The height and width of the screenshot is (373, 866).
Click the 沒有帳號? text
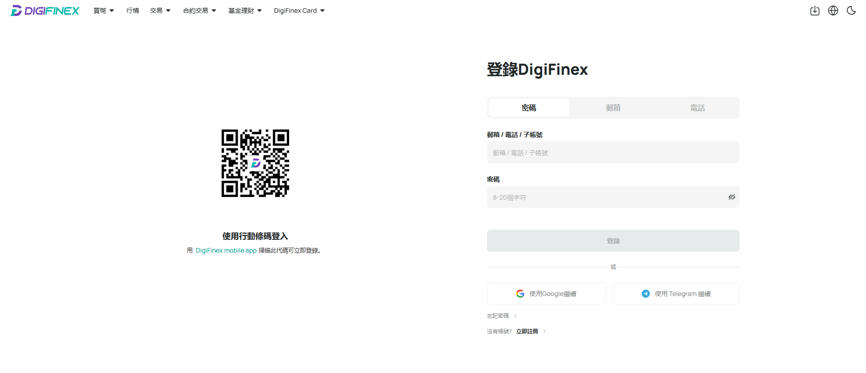pos(499,332)
